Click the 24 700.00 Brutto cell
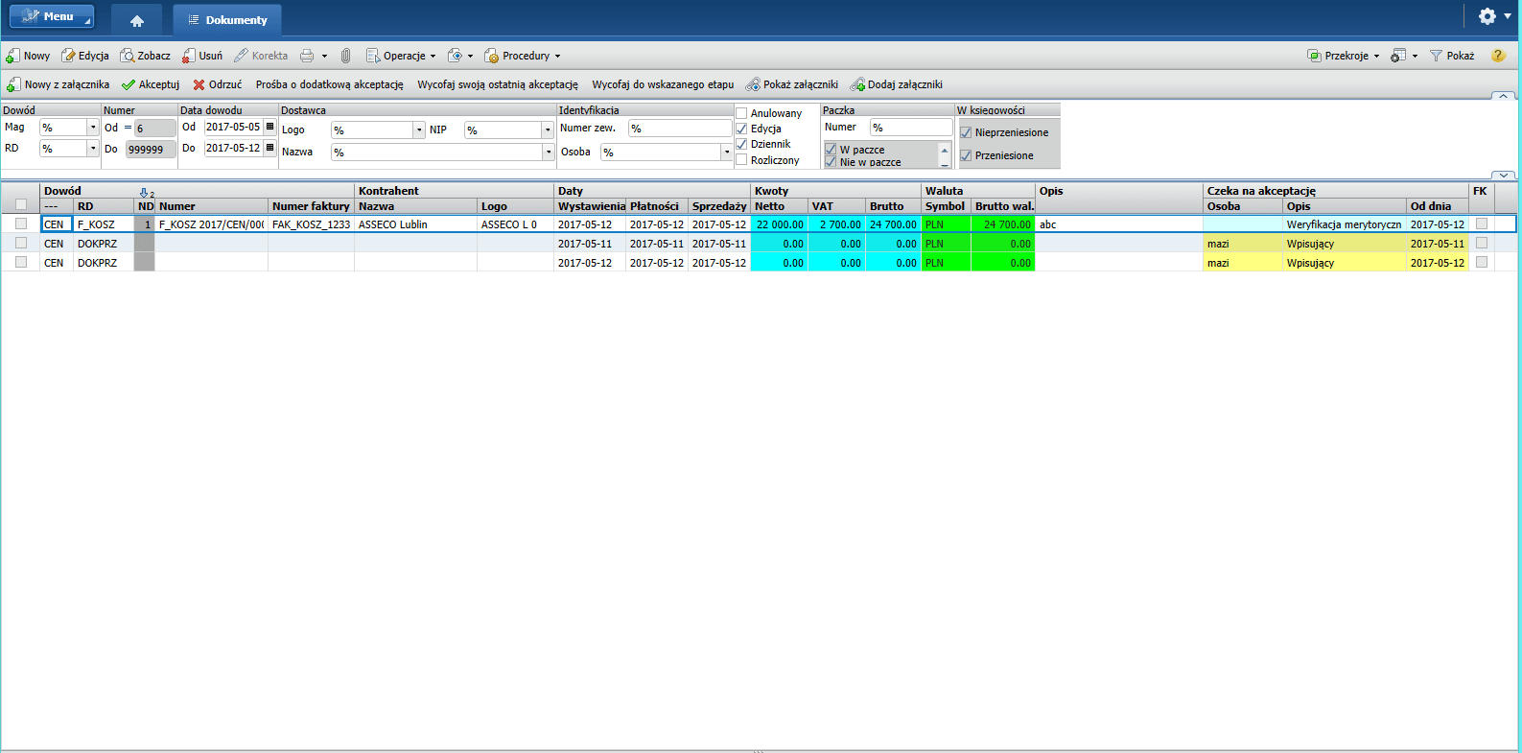The width and height of the screenshot is (1522, 753). click(894, 224)
